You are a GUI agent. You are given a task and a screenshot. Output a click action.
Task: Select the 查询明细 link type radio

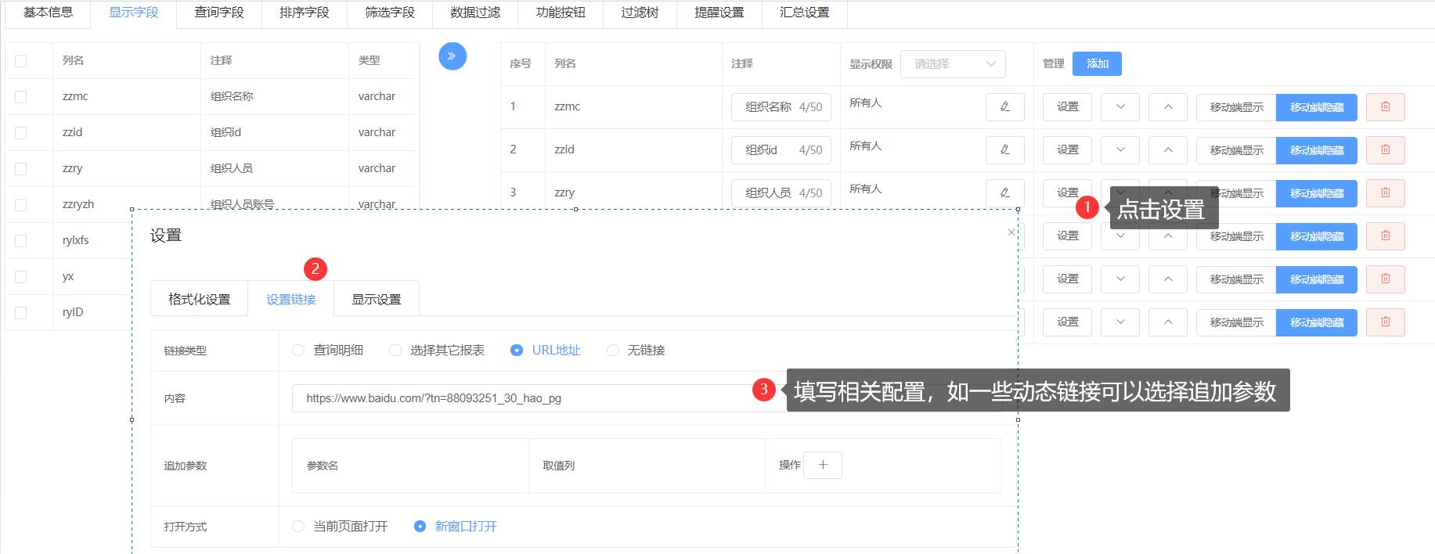pyautogui.click(x=298, y=351)
